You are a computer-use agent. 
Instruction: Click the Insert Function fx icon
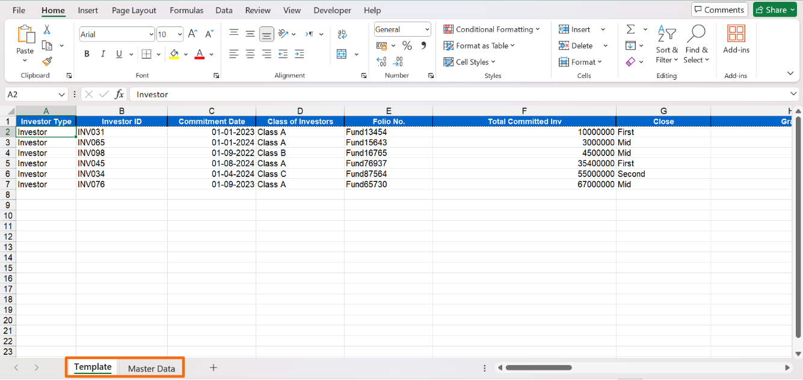pos(120,94)
